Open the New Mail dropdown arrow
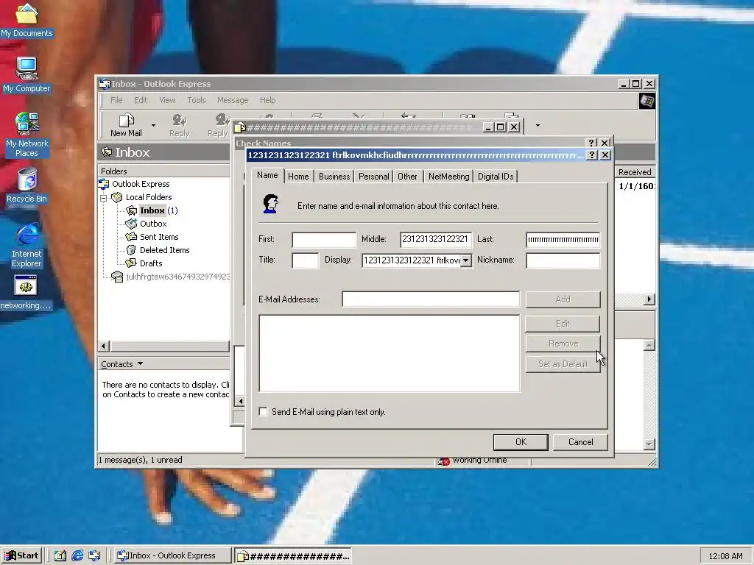The height and width of the screenshot is (565, 754). (153, 125)
